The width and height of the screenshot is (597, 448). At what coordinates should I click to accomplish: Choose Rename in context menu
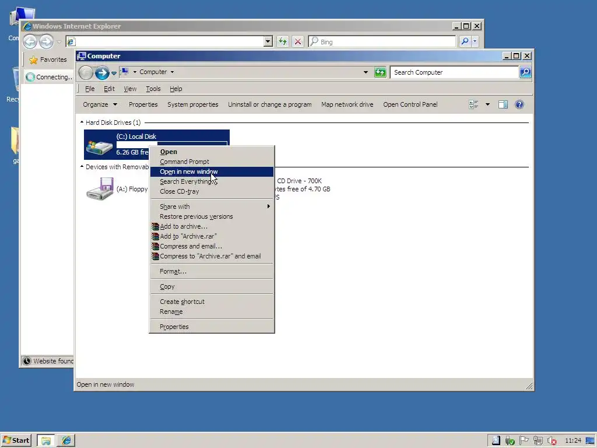pyautogui.click(x=212, y=311)
